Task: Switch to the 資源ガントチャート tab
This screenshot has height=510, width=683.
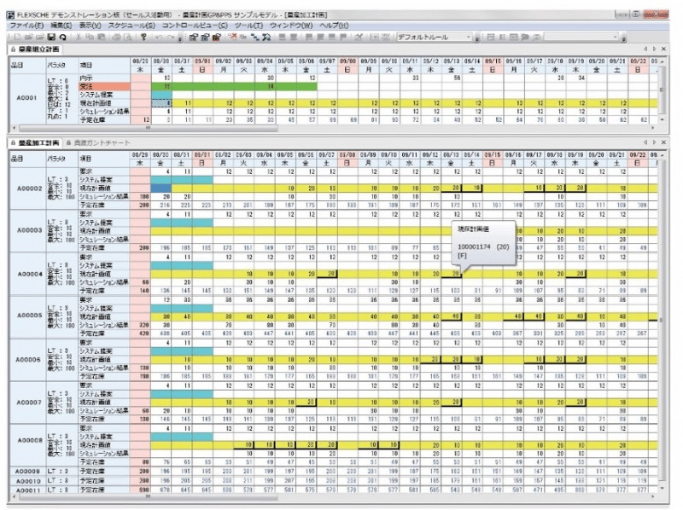Action: (98, 142)
